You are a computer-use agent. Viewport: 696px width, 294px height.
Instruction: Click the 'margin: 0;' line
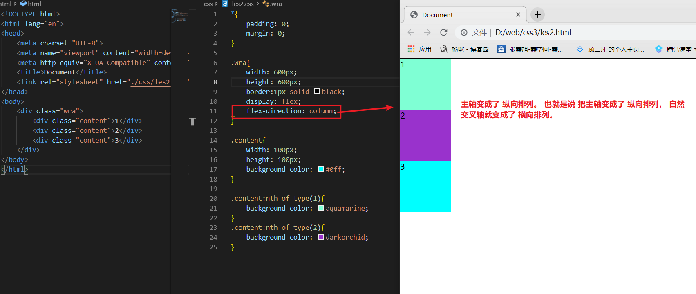click(266, 33)
